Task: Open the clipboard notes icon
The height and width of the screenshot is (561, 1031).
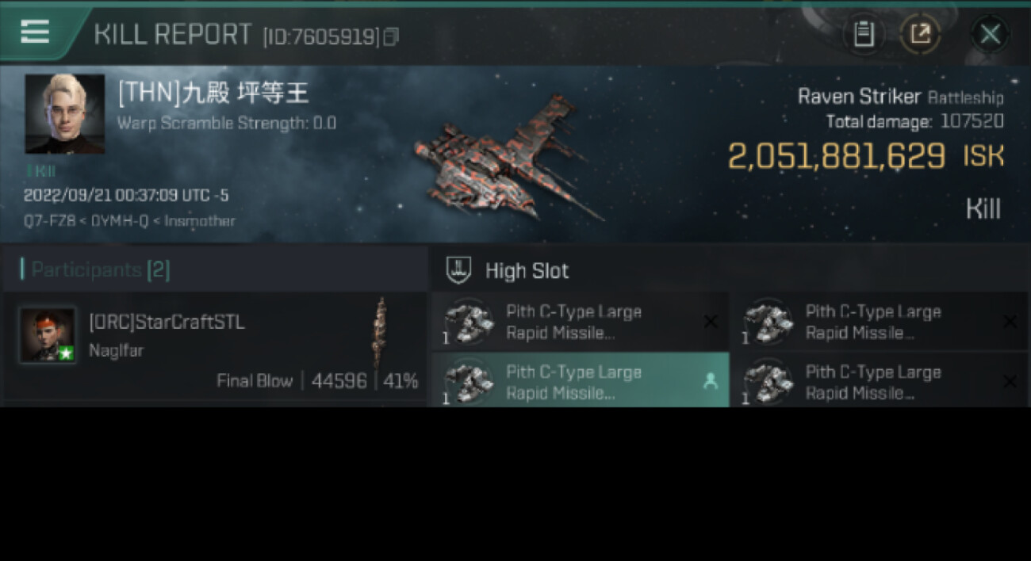Action: tap(864, 34)
